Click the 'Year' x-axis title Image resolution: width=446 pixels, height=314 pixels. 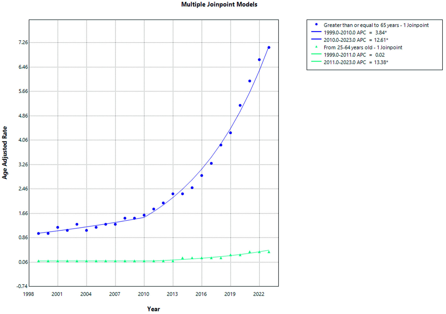pos(153,309)
